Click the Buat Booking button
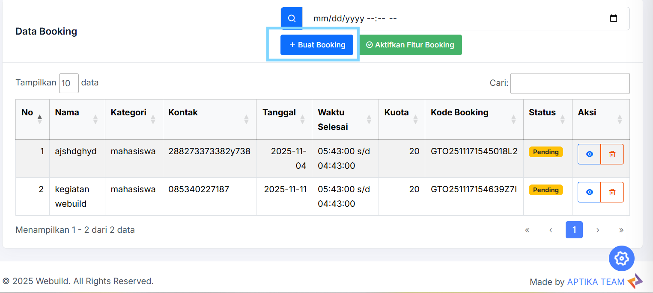The height and width of the screenshot is (293, 653). [x=317, y=45]
